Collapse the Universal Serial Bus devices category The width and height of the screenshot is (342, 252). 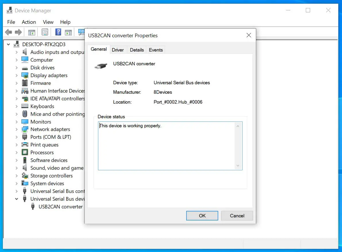(x=17, y=199)
